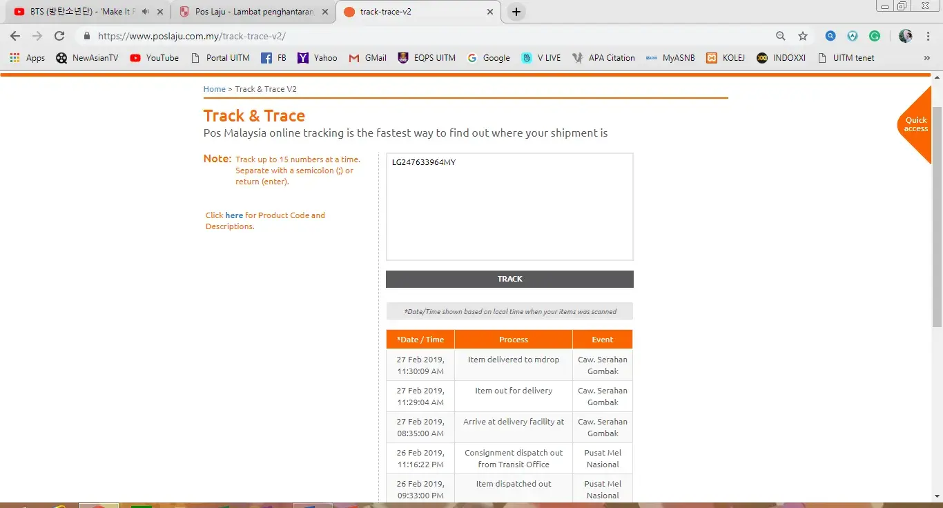Open the V LIVE bookmark
Screen dimensions: 943x508
[541, 58]
